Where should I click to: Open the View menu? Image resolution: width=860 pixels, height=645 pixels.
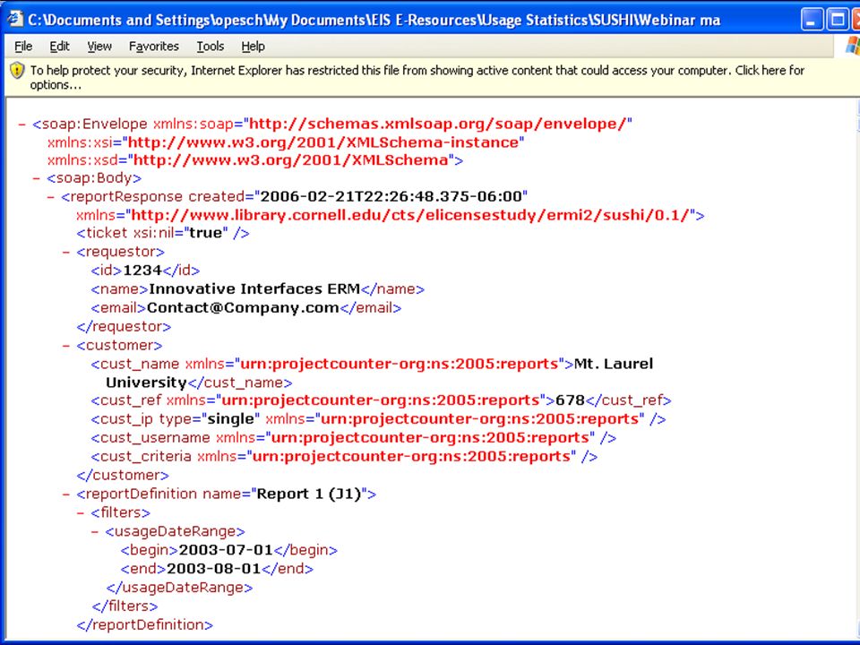click(x=99, y=47)
